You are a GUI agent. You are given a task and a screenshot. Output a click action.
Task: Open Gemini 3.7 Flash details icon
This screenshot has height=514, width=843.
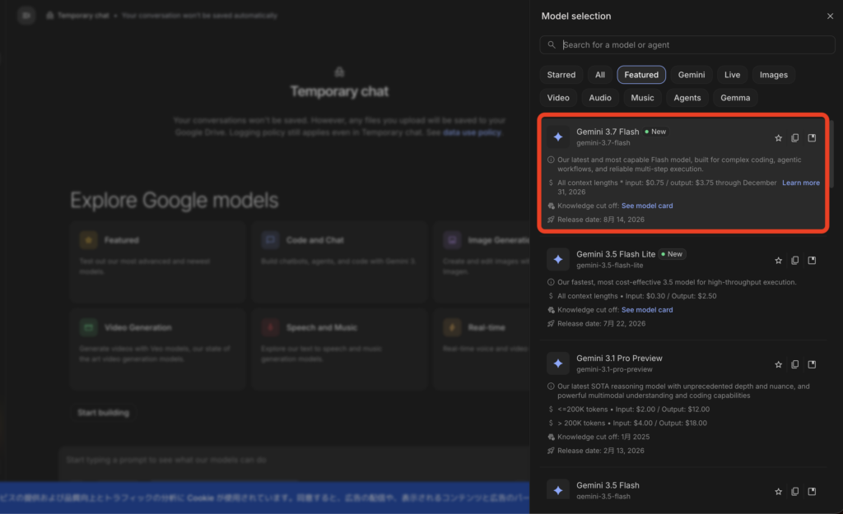812,138
